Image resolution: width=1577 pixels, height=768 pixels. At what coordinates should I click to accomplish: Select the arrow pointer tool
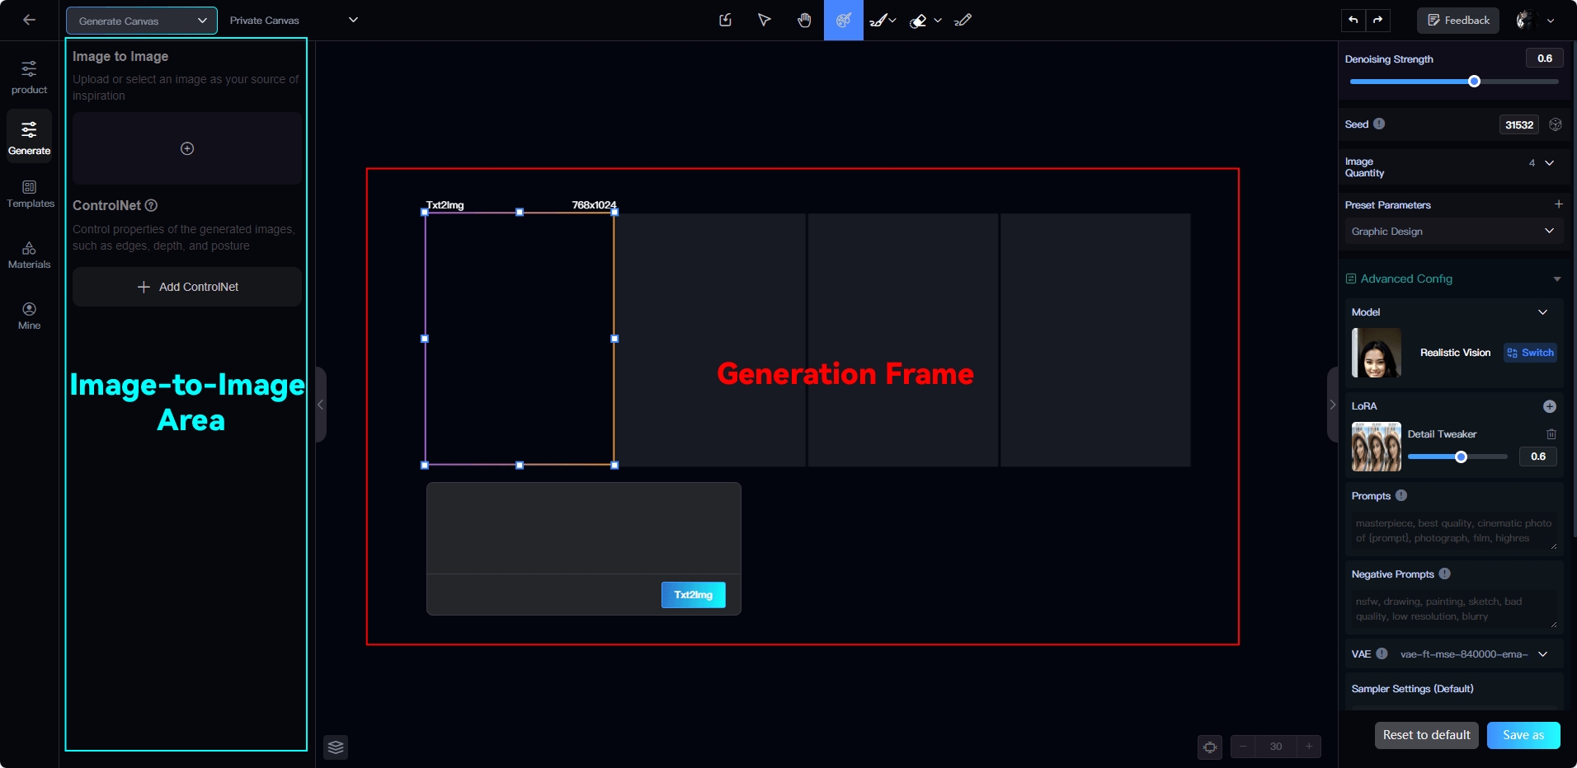(765, 21)
